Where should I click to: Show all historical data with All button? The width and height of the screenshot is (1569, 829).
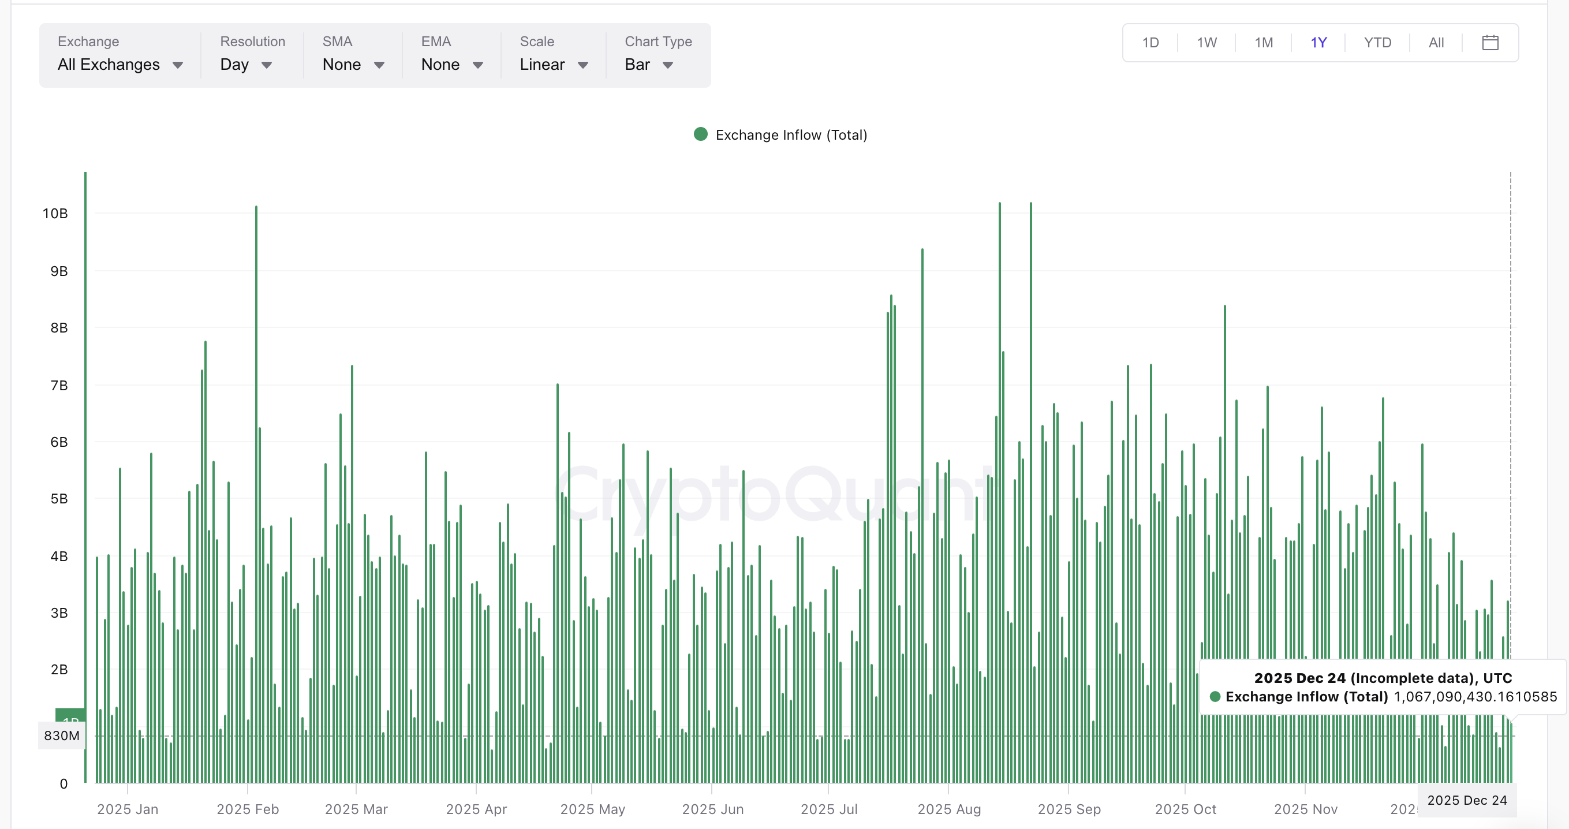click(1436, 43)
